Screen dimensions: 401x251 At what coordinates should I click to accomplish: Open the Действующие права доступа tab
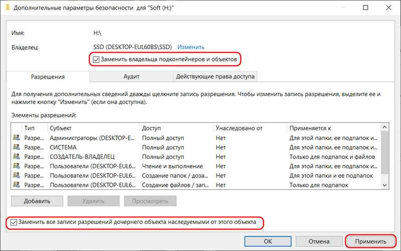(215, 77)
